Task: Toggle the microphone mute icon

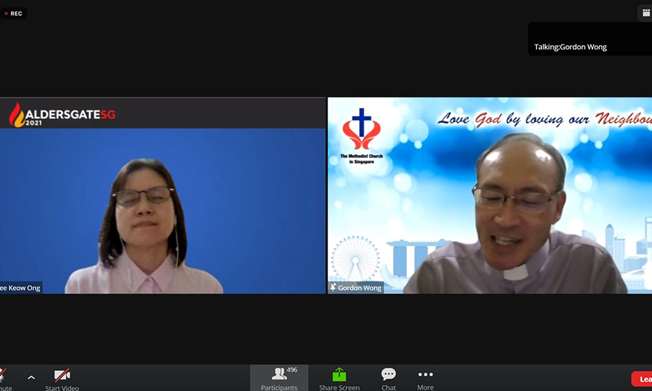Action: pyautogui.click(x=2, y=375)
